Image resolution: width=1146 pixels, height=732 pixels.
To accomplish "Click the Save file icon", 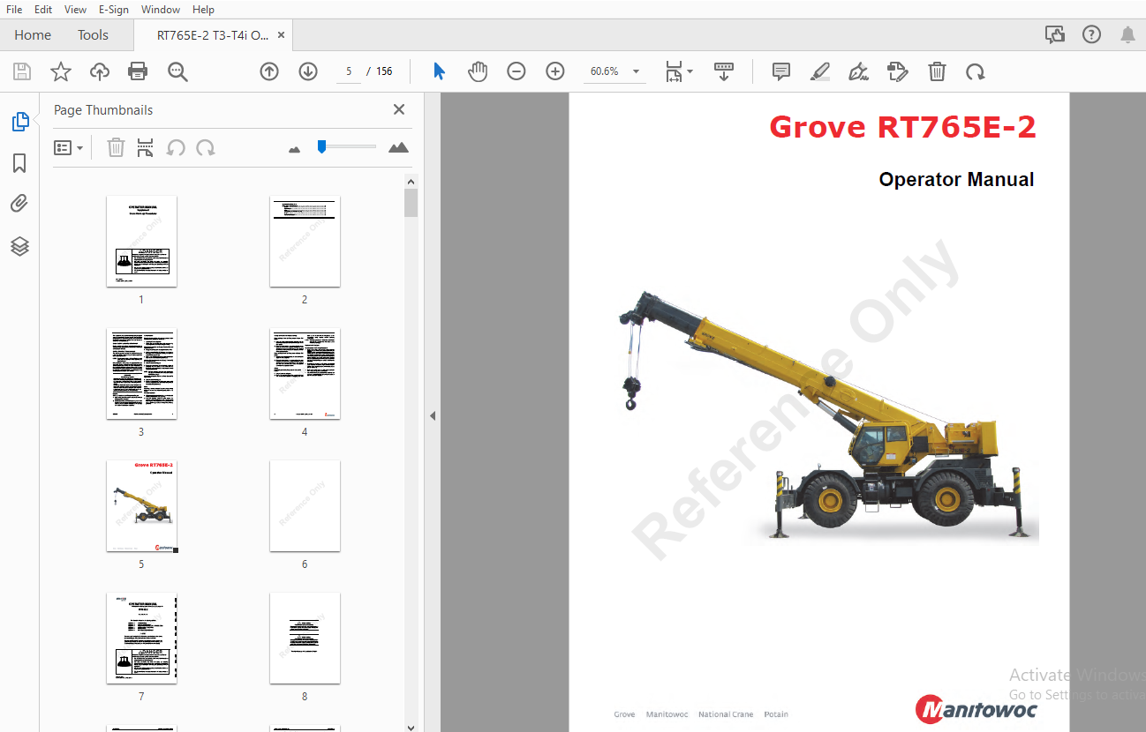I will point(22,71).
